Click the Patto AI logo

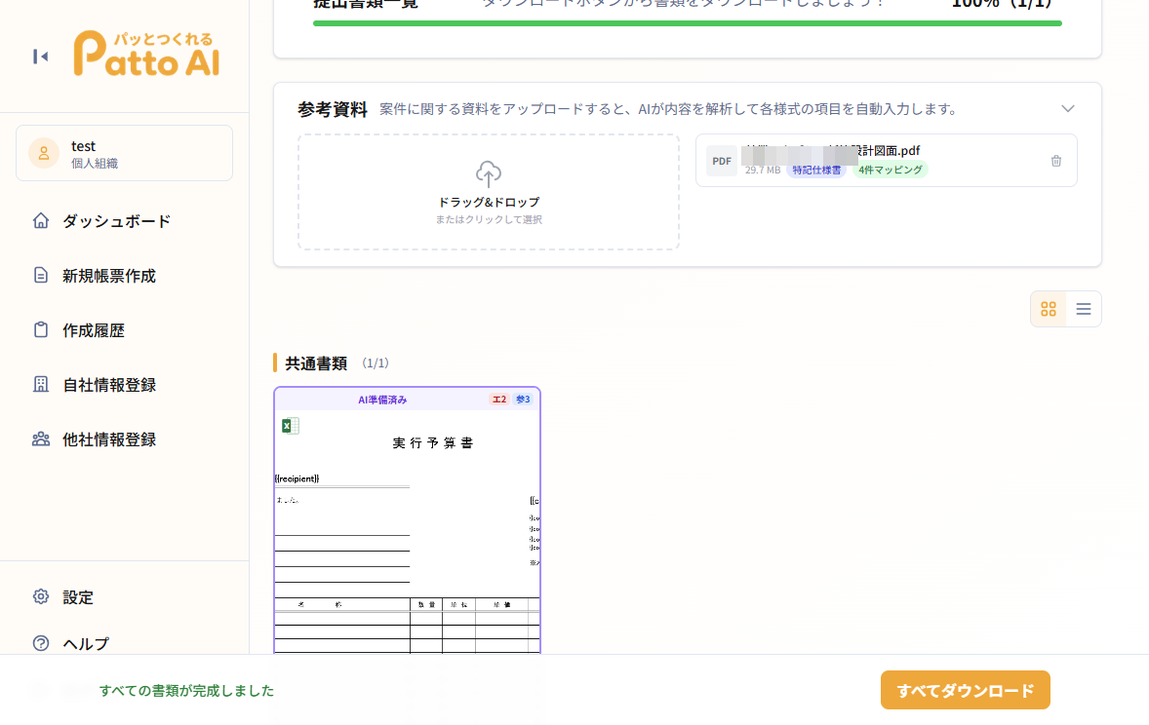(x=146, y=54)
